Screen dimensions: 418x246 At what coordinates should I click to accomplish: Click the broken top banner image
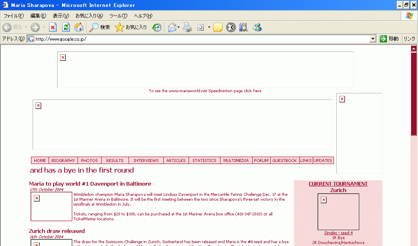pyautogui.click(x=205, y=70)
